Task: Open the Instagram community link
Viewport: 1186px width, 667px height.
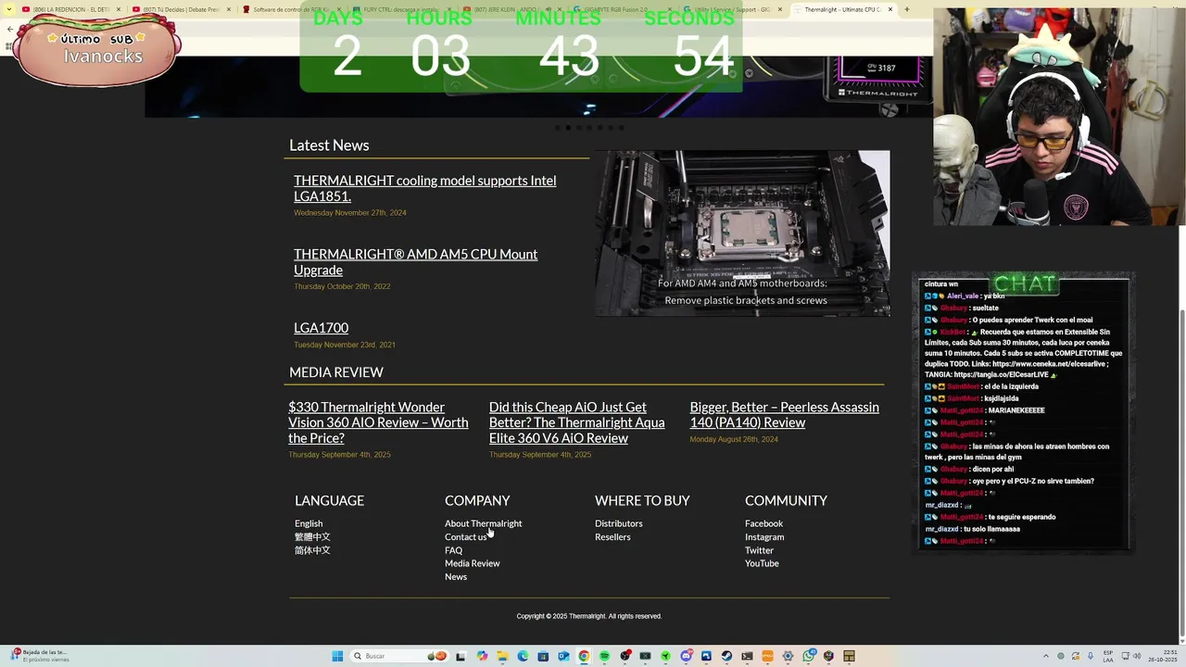Action: tap(764, 536)
